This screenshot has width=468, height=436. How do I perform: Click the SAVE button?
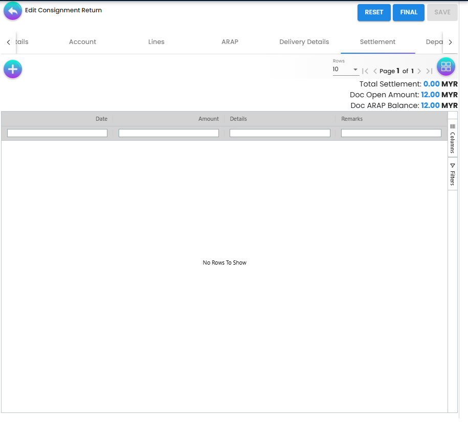(x=442, y=12)
